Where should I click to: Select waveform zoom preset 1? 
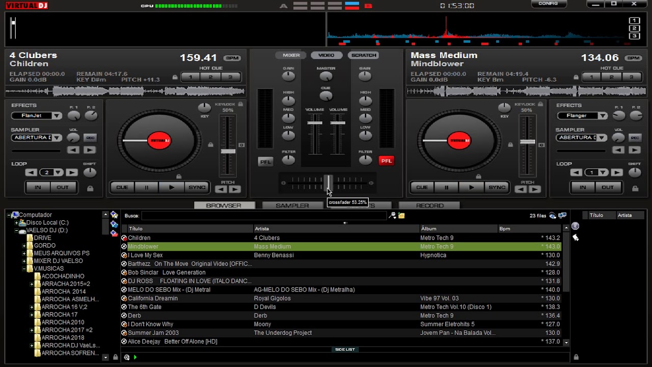(634, 21)
